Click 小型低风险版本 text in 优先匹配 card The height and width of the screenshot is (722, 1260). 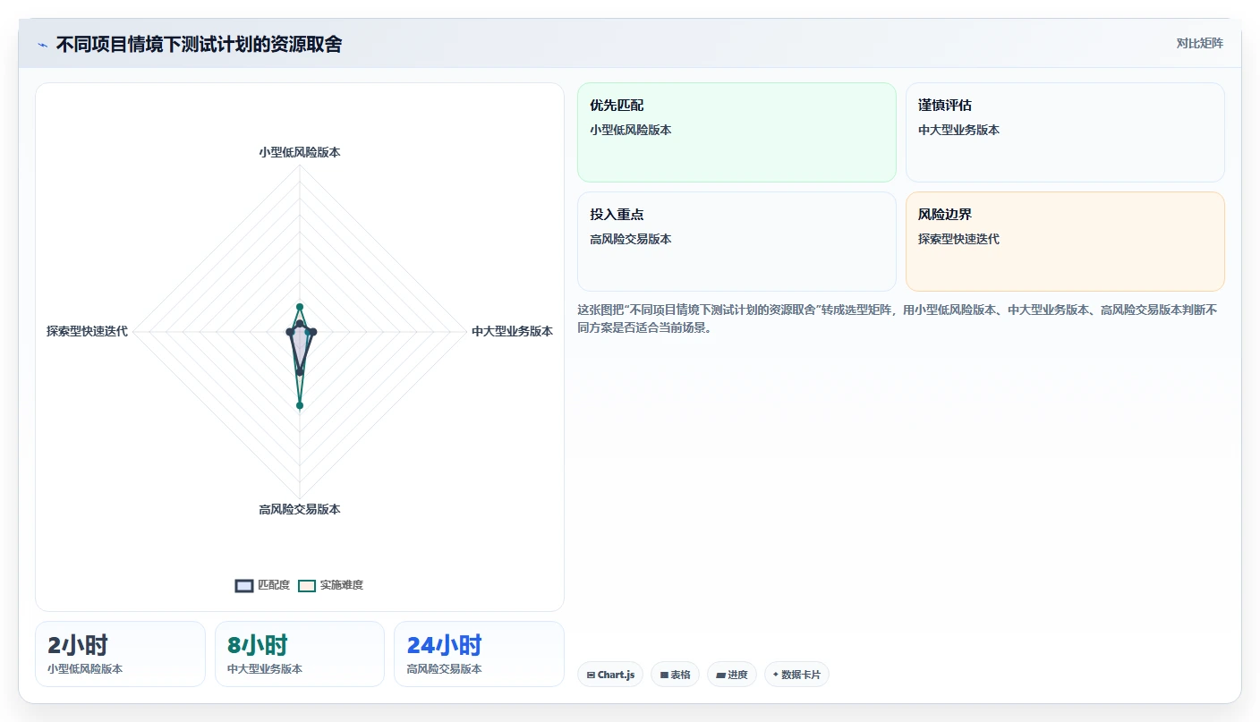631,130
